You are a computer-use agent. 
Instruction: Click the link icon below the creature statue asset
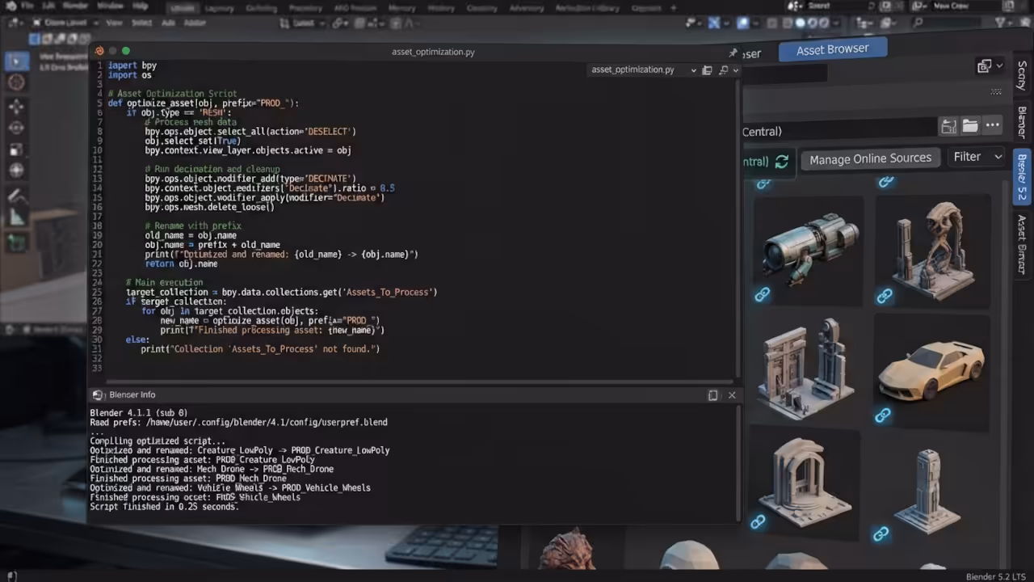(884, 297)
